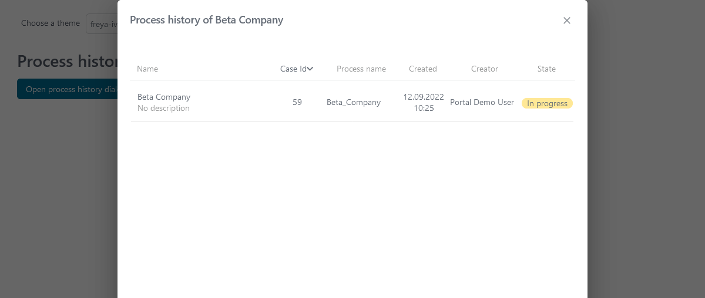Select case id 59 cell
The image size is (705, 298).
pyautogui.click(x=297, y=102)
